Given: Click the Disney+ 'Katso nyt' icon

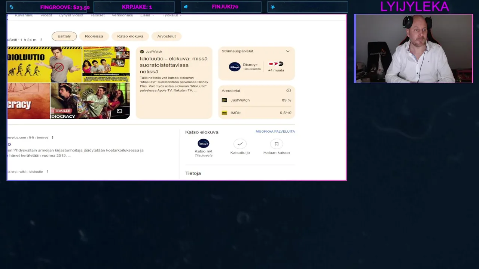Looking at the screenshot, I should [x=204, y=143].
